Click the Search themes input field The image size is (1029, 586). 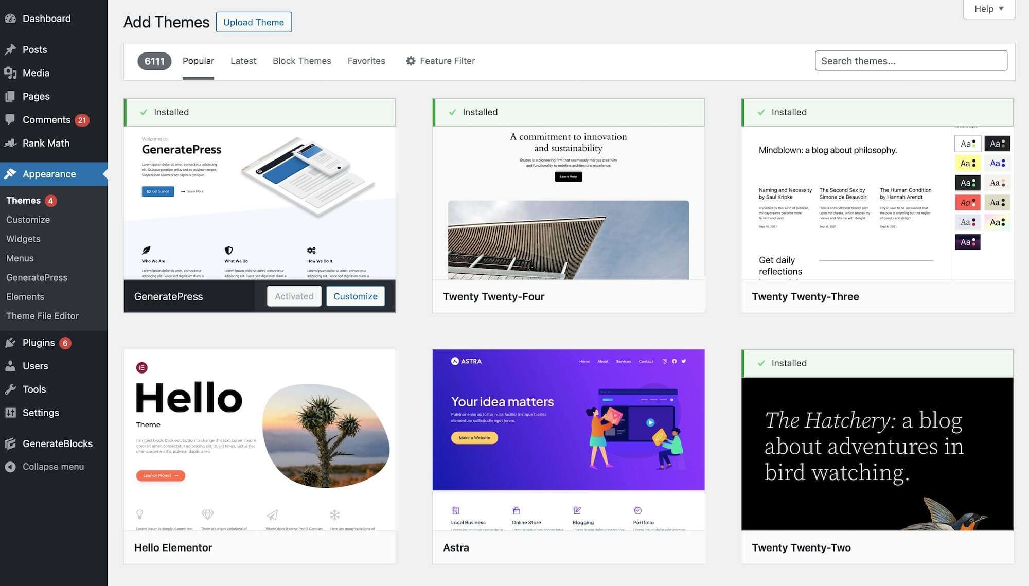tap(911, 60)
